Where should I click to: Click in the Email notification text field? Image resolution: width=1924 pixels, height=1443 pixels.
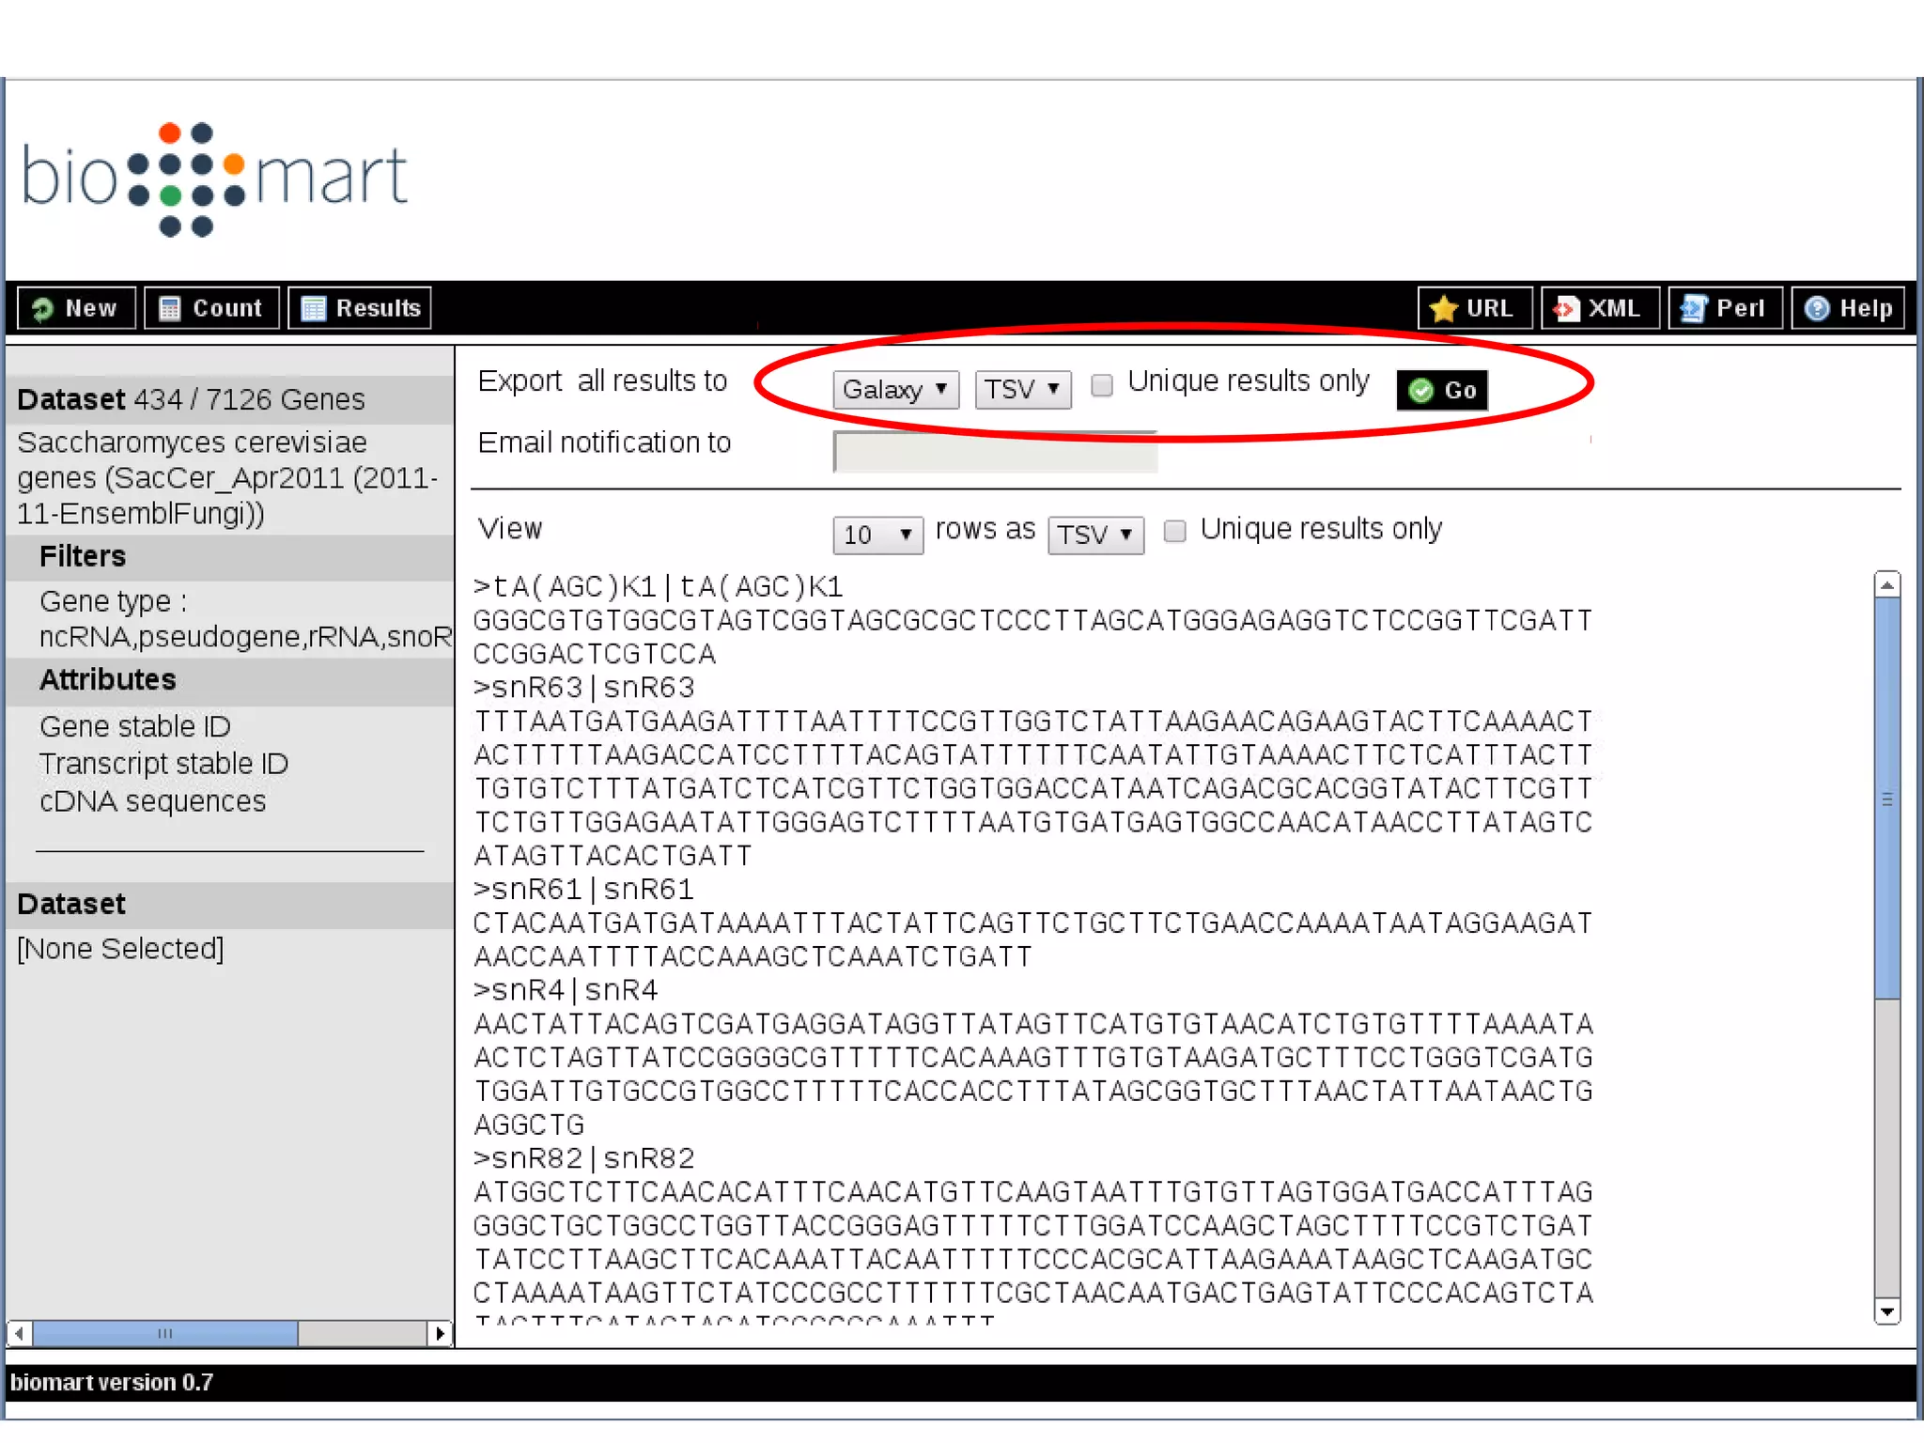(x=994, y=453)
